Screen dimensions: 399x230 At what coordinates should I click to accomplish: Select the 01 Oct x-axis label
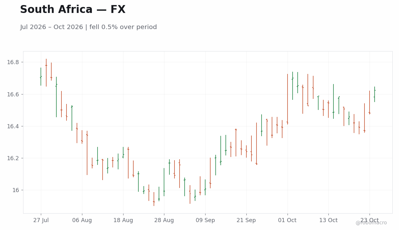coord(287,220)
